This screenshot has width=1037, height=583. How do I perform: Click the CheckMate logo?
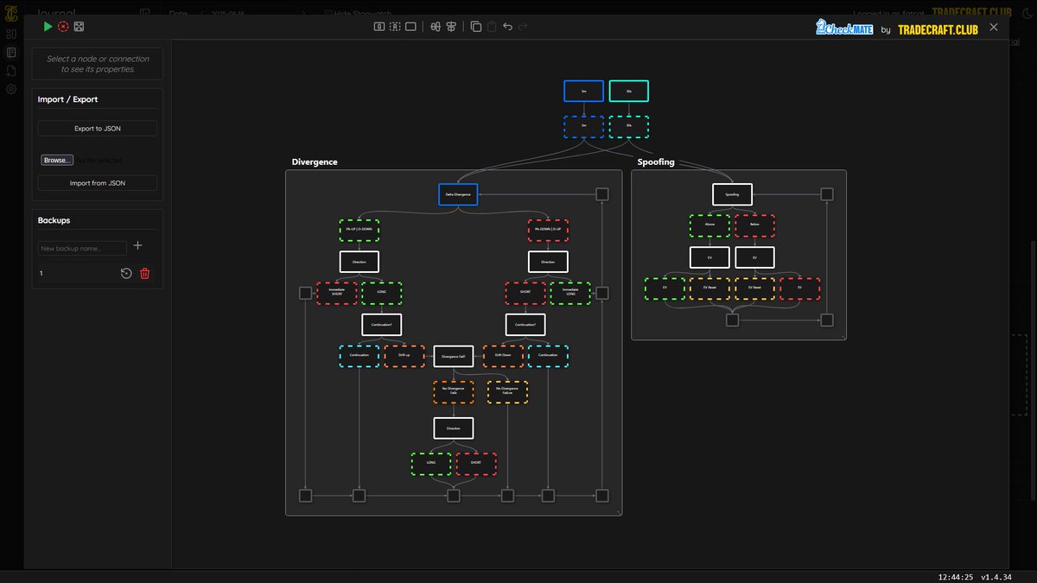point(845,29)
